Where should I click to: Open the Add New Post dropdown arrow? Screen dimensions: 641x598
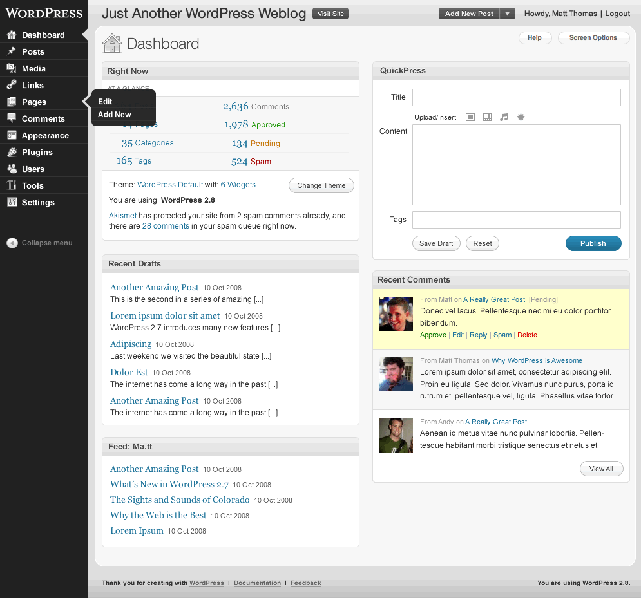point(507,14)
